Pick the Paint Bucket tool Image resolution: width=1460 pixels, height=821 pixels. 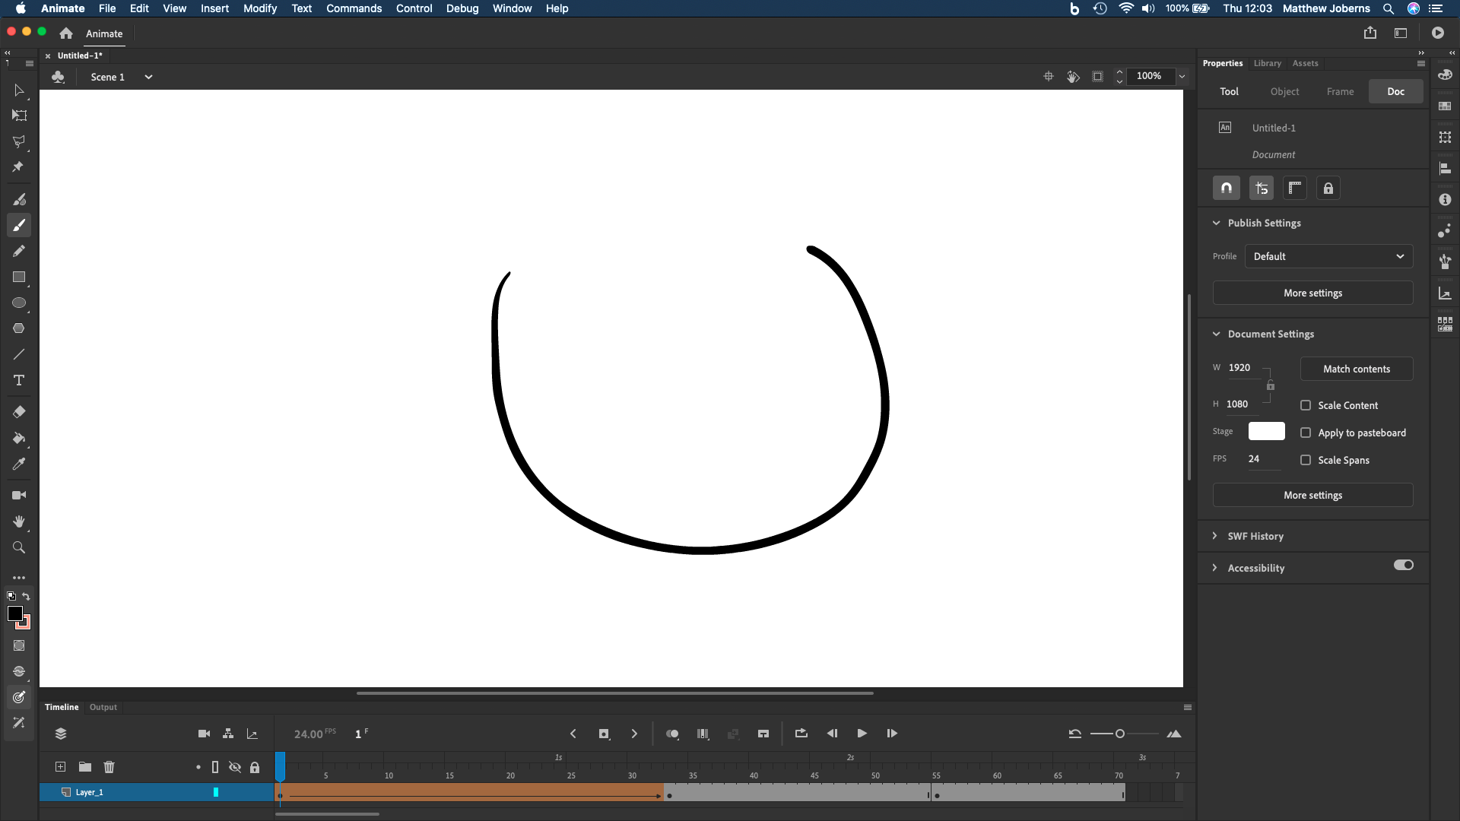[x=19, y=439]
